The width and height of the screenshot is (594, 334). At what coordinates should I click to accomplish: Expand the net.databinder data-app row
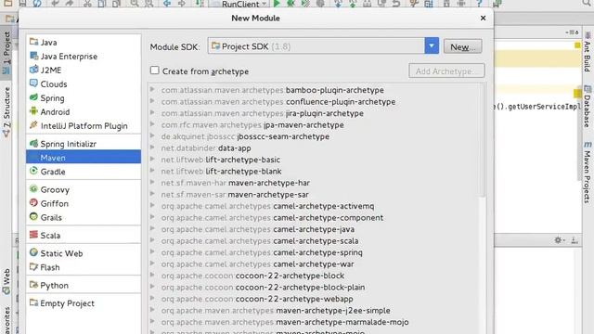pyautogui.click(x=152, y=148)
